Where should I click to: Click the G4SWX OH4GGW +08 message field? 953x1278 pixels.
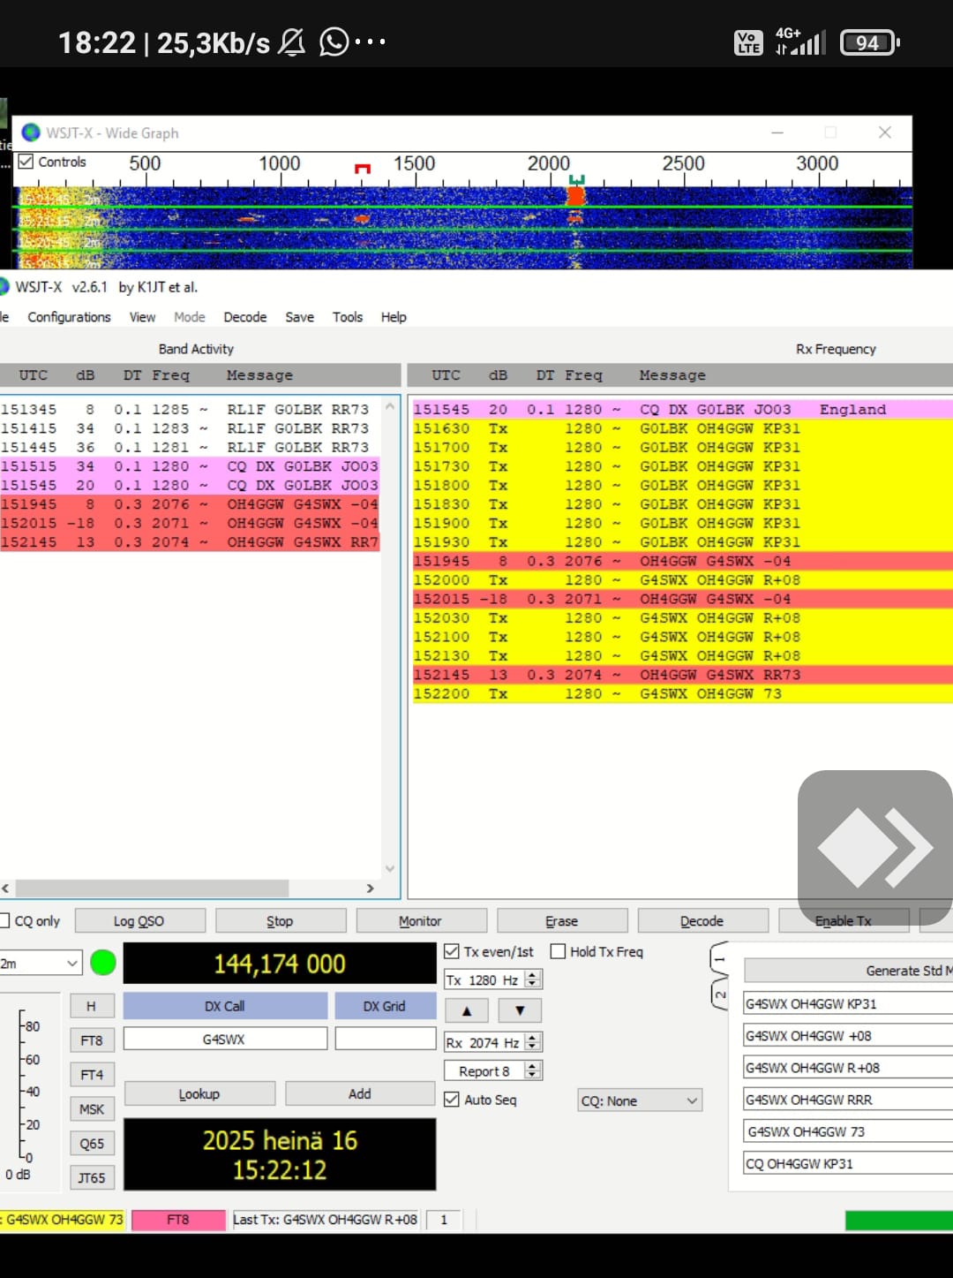(848, 1035)
